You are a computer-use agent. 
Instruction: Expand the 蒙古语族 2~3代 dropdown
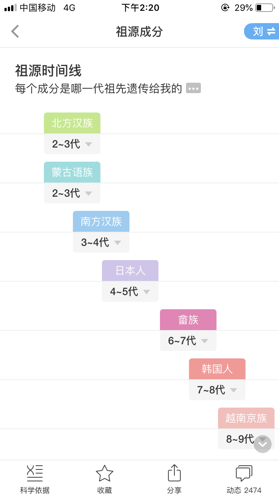click(x=72, y=193)
